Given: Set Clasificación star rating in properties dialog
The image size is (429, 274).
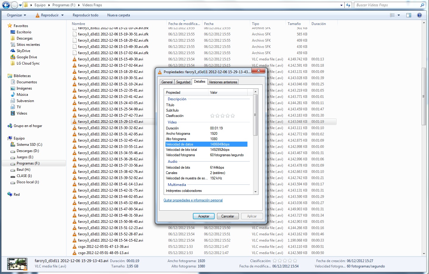Looking at the screenshot, I should 222,116.
